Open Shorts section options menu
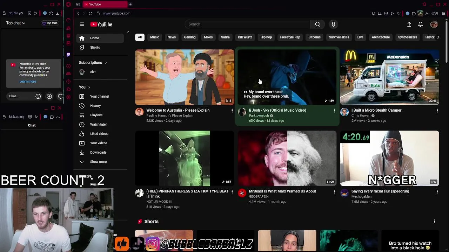The height and width of the screenshot is (252, 449). click(x=434, y=222)
